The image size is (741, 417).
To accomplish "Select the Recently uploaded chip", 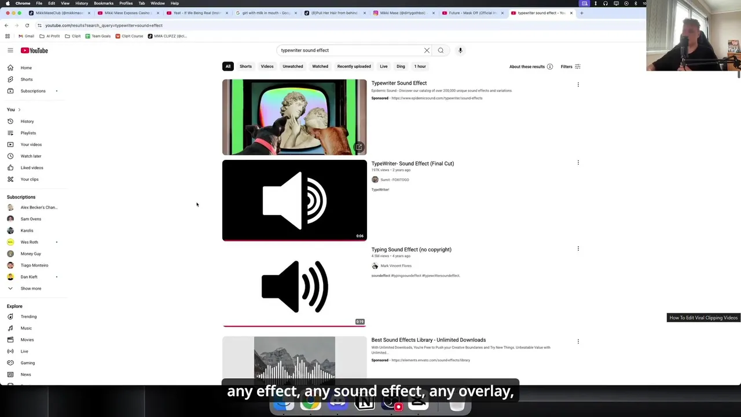I will pos(354,67).
